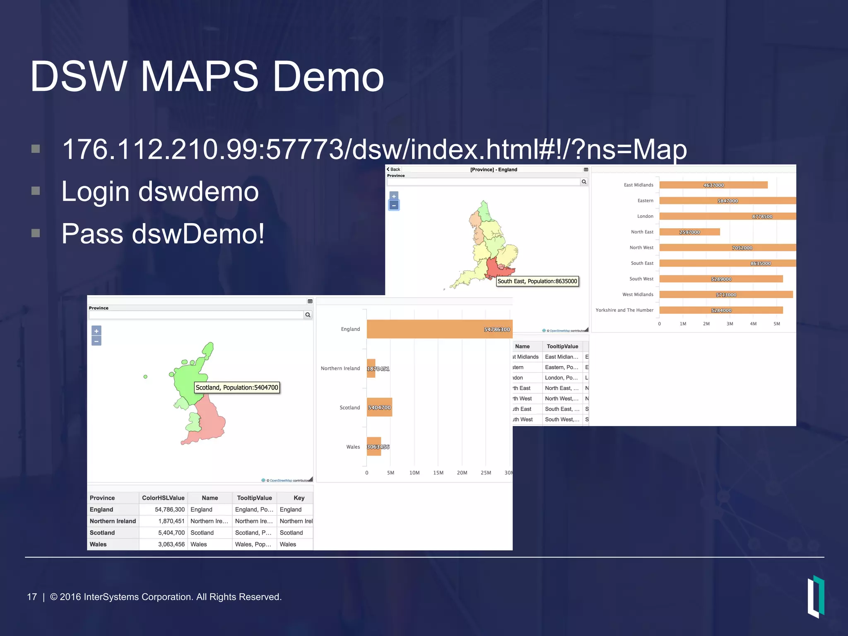This screenshot has height=636, width=848.
Task: Select England region on the UK map
Action: [x=211, y=420]
